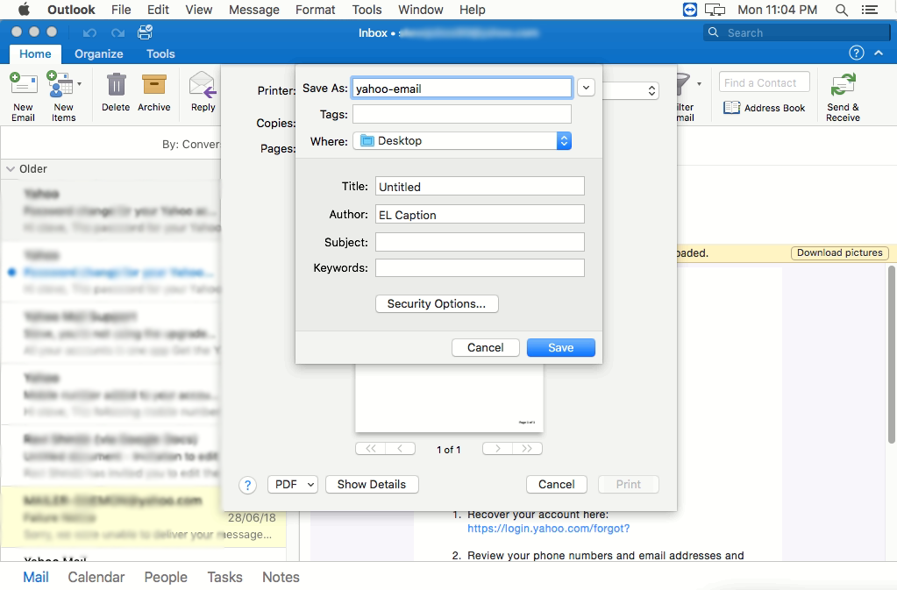Viewport: 897px width, 590px height.
Task: Click the reading pane vertical scrollbar
Action: pos(891,354)
